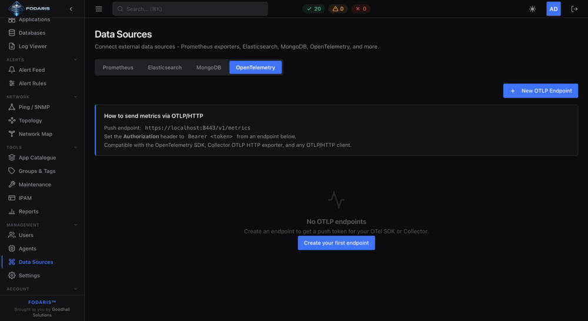Click the push endpoint URL text

click(198, 128)
